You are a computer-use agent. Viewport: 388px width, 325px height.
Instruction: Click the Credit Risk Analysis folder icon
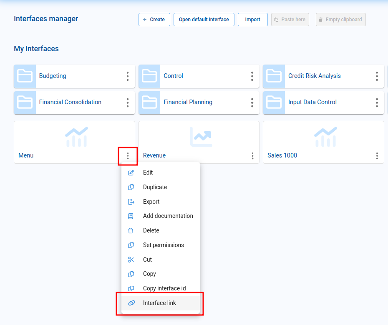tap(274, 76)
